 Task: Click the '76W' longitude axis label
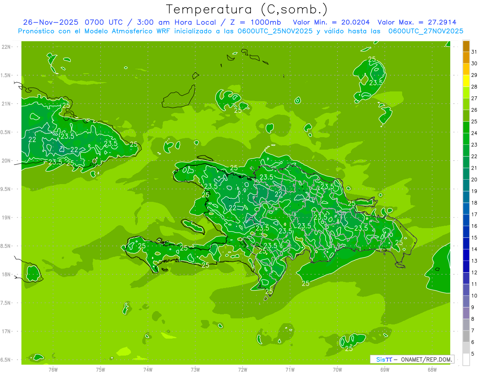click(53, 370)
